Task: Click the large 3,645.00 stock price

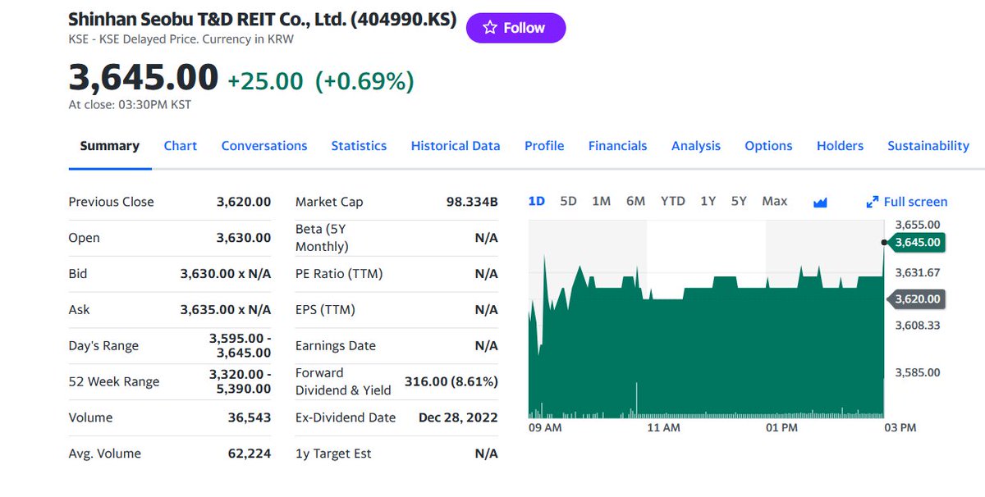Action: click(x=144, y=78)
